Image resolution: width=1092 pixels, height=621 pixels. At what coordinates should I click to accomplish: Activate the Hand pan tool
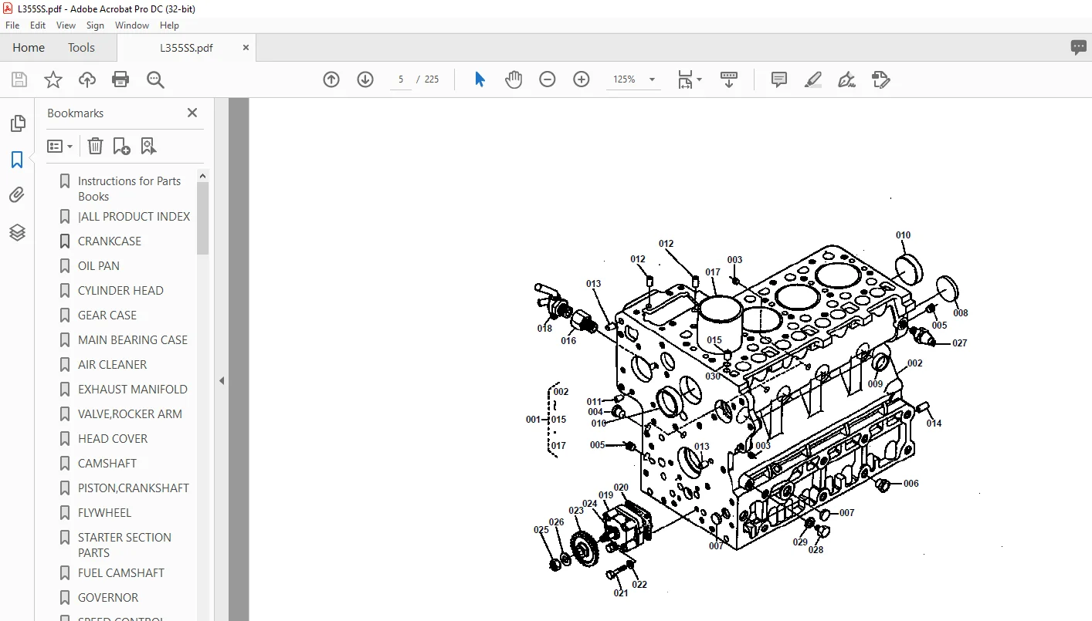514,79
